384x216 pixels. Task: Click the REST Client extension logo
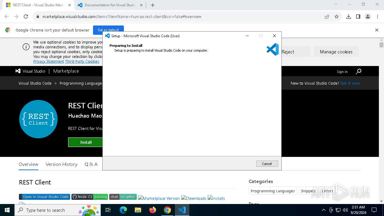(x=38, y=119)
